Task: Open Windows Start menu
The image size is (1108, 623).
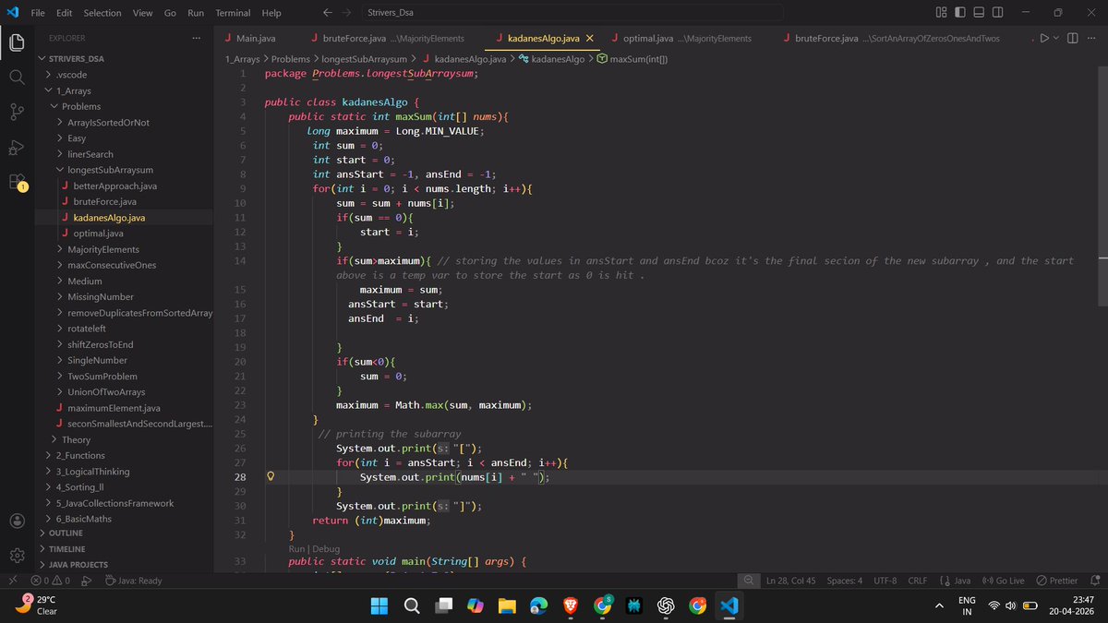Action: pyautogui.click(x=379, y=605)
